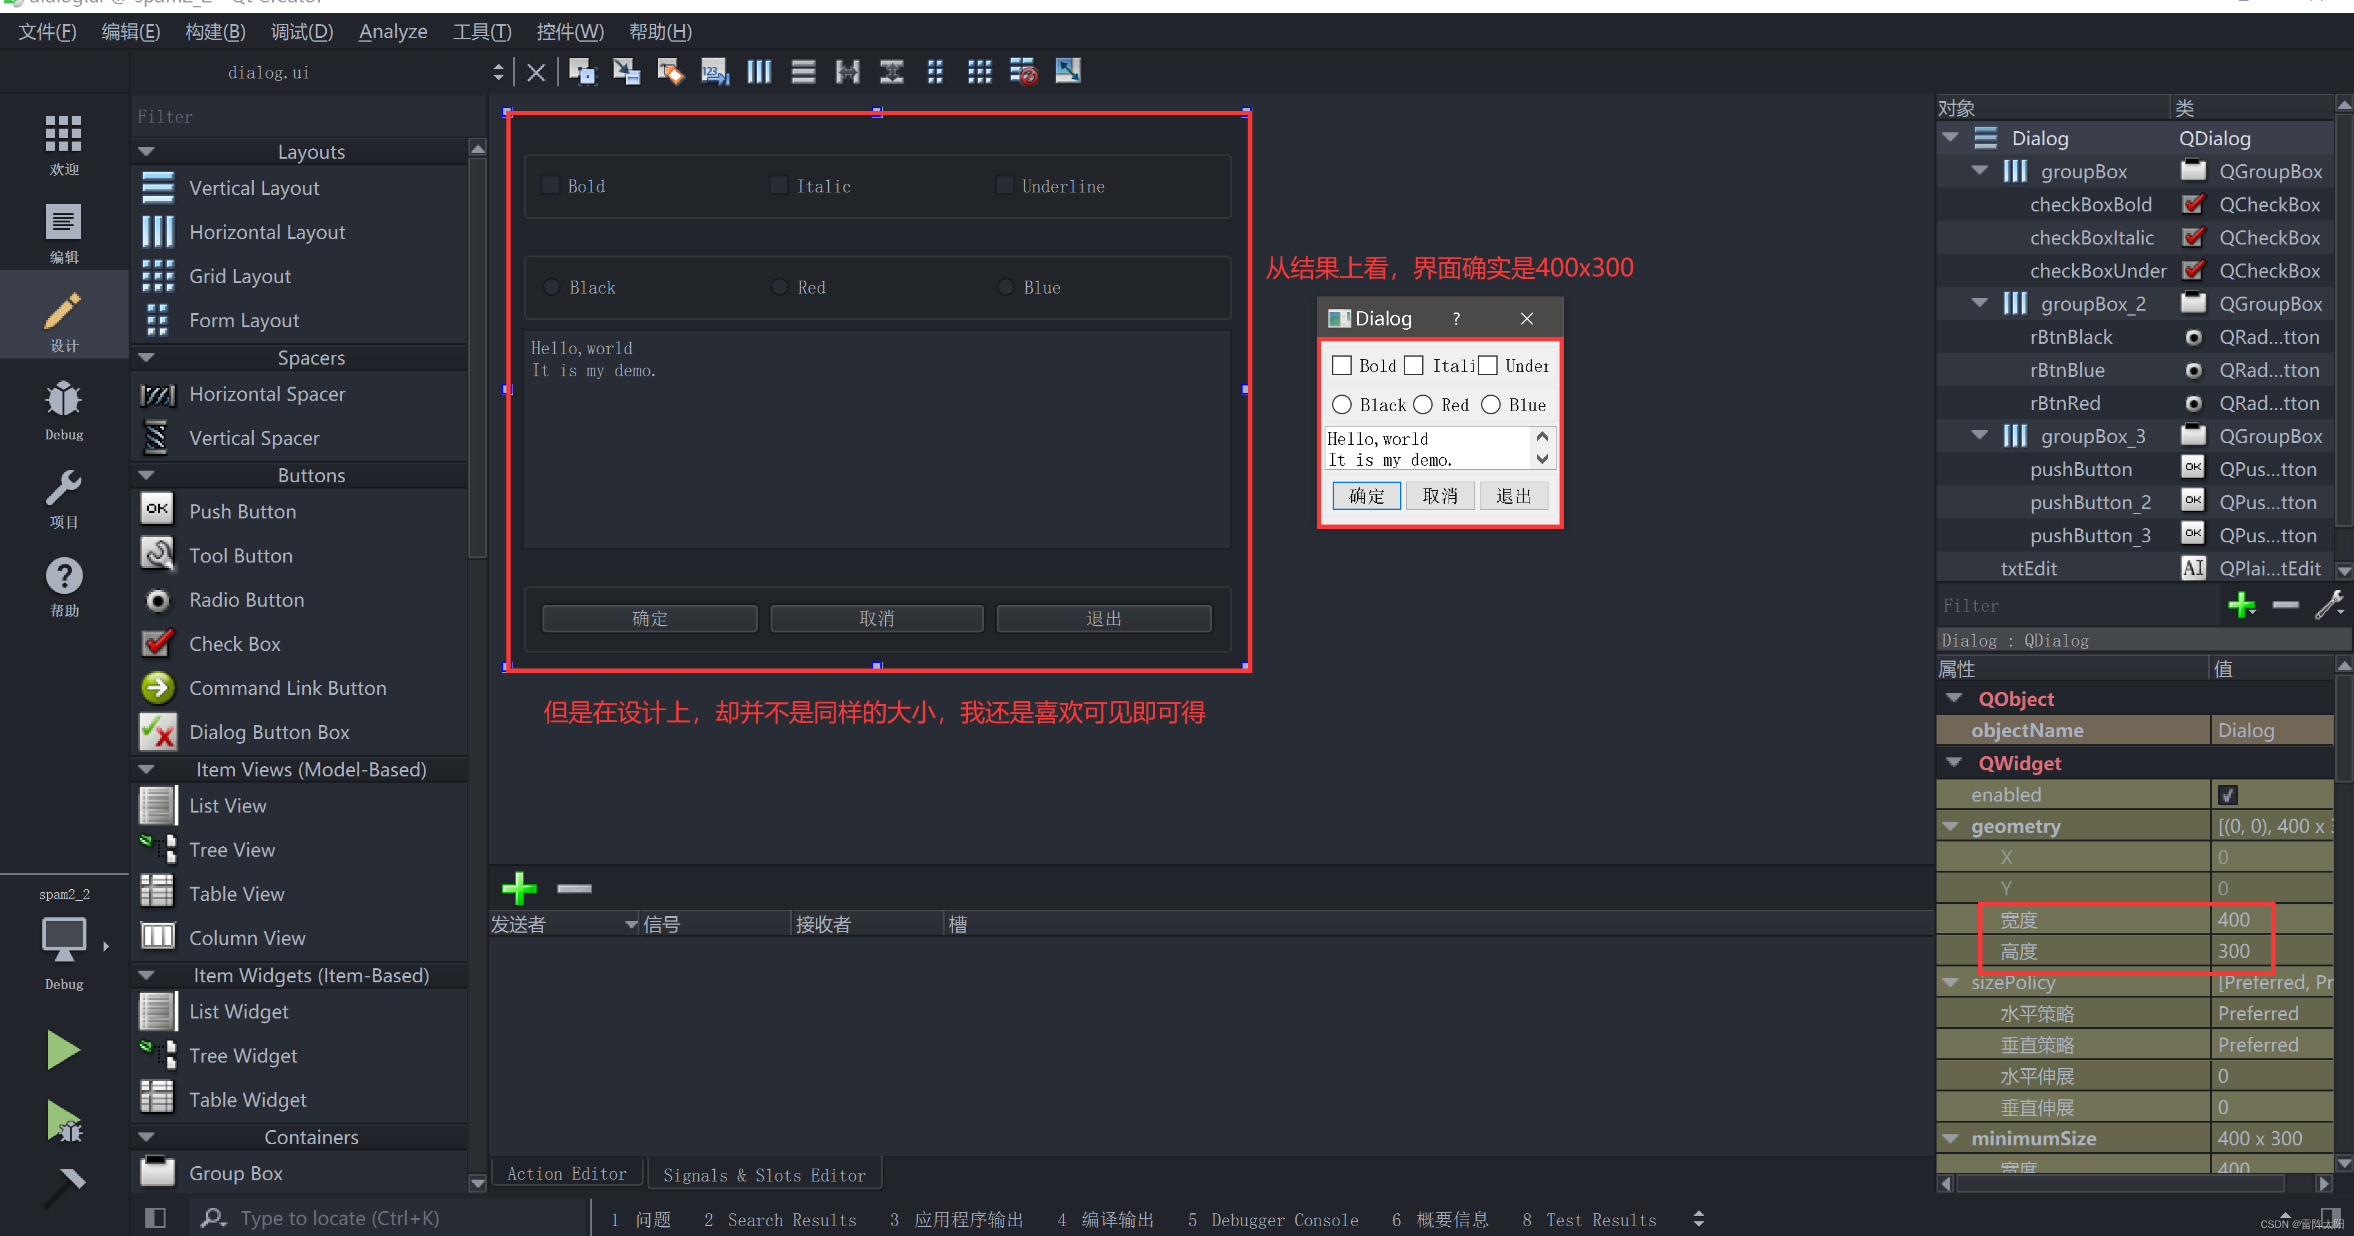Click the Lay Out Horizontally toolbar icon
Screen dimensions: 2354x1236
click(758, 71)
